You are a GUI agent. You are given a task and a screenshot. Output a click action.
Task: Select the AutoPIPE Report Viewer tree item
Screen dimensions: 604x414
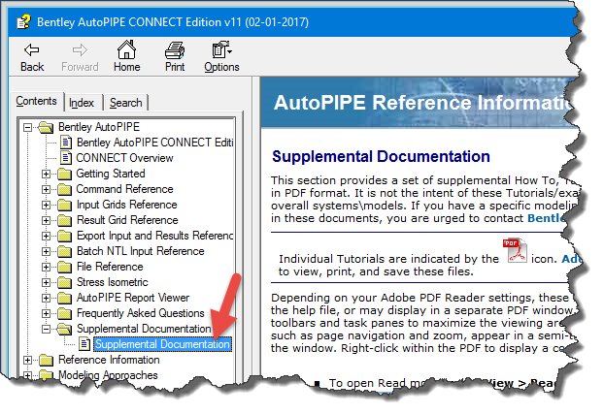133,298
